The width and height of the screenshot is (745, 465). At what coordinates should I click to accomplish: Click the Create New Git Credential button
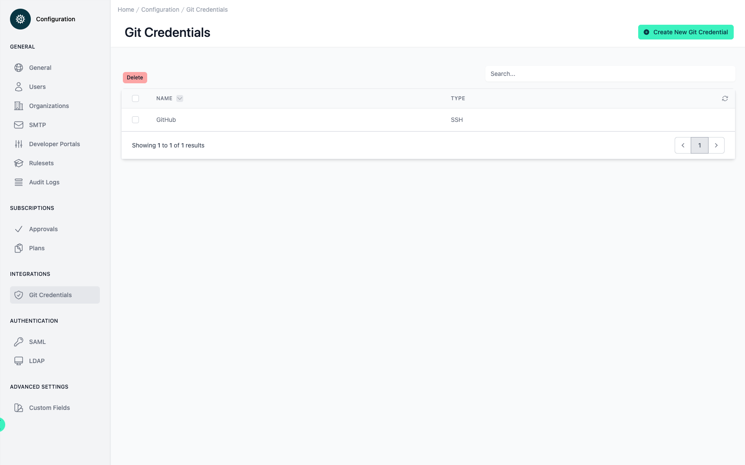tap(685, 32)
